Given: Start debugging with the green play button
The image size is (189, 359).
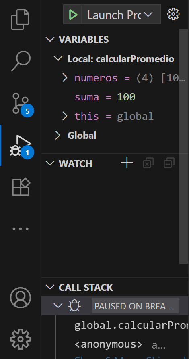Looking at the screenshot, I should point(73,15).
